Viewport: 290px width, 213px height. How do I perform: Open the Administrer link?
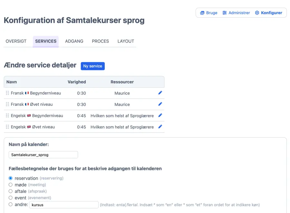click(x=236, y=13)
